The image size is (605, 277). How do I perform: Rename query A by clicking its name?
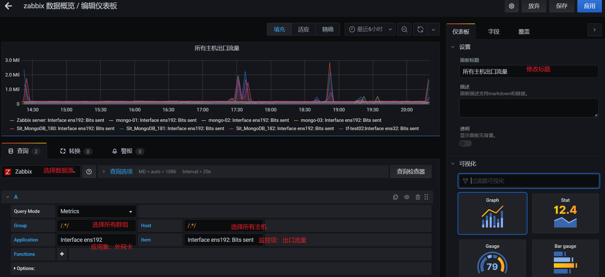pos(16,197)
